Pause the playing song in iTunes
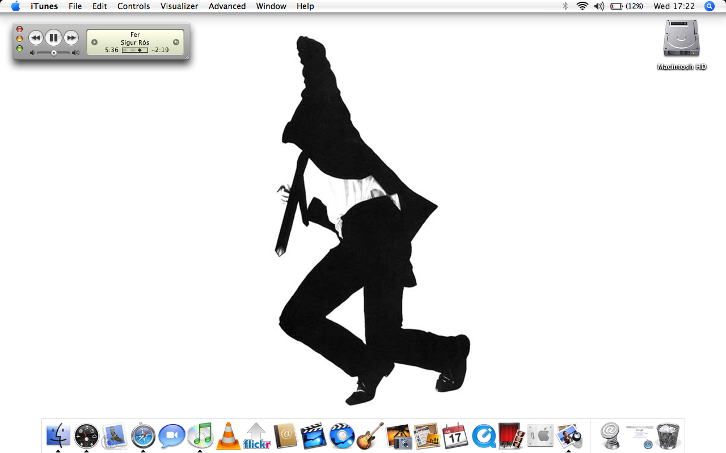Image resolution: width=726 pixels, height=453 pixels. tap(53, 38)
